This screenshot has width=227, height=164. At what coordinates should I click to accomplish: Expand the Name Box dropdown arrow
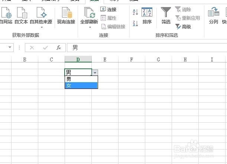pos(10,47)
